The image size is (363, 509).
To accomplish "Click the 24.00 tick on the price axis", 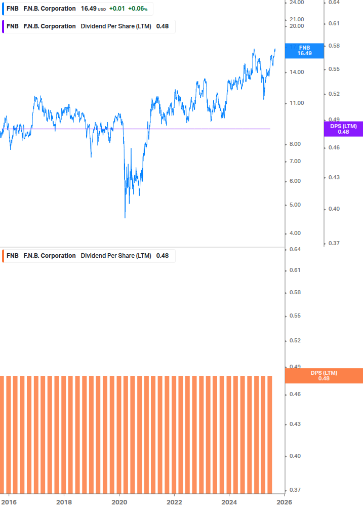I will 296,3.
